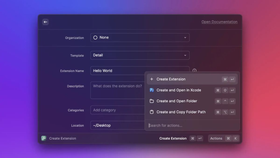Expand the Template dropdown showing Detail
Screen dimensions: 280x158
[140, 55]
